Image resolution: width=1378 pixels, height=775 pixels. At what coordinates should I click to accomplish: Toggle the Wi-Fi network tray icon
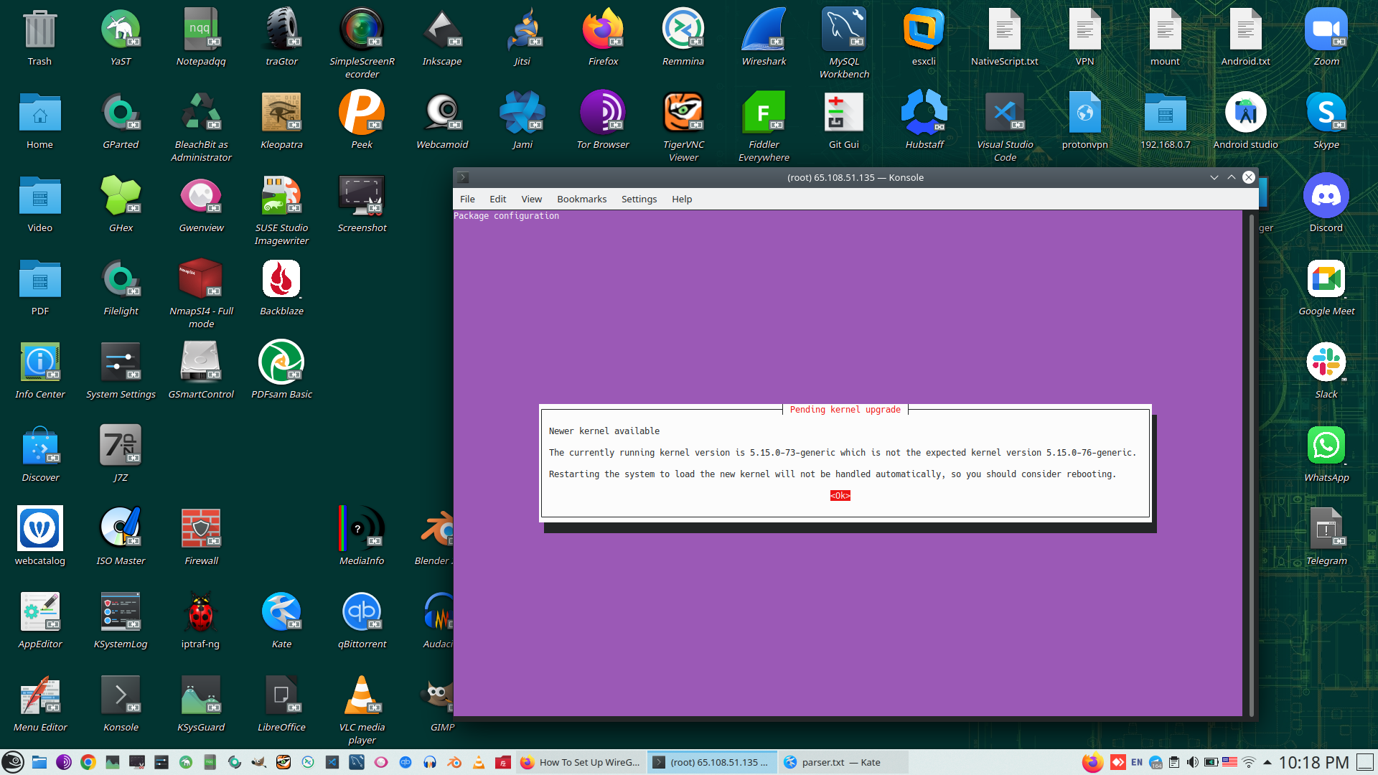(x=1249, y=762)
